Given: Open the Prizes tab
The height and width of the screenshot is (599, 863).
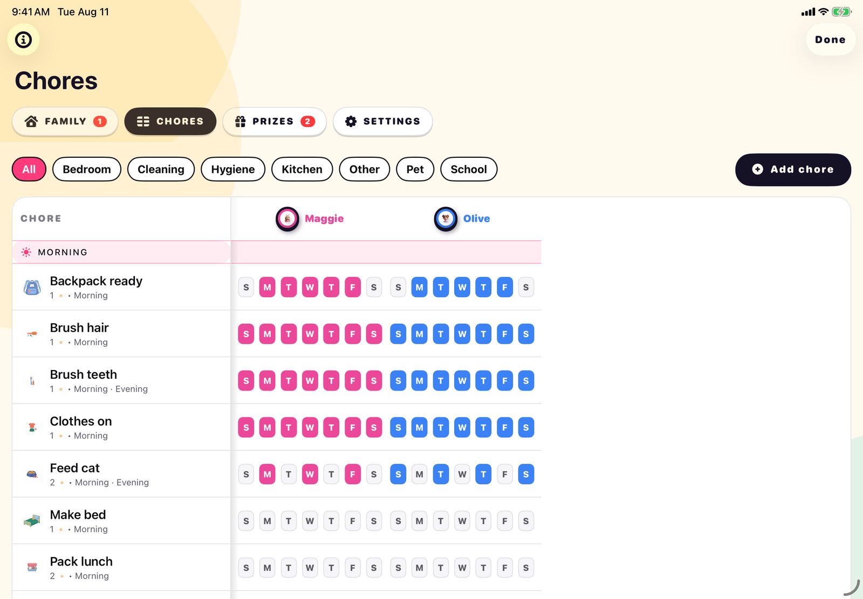Looking at the screenshot, I should tap(275, 121).
